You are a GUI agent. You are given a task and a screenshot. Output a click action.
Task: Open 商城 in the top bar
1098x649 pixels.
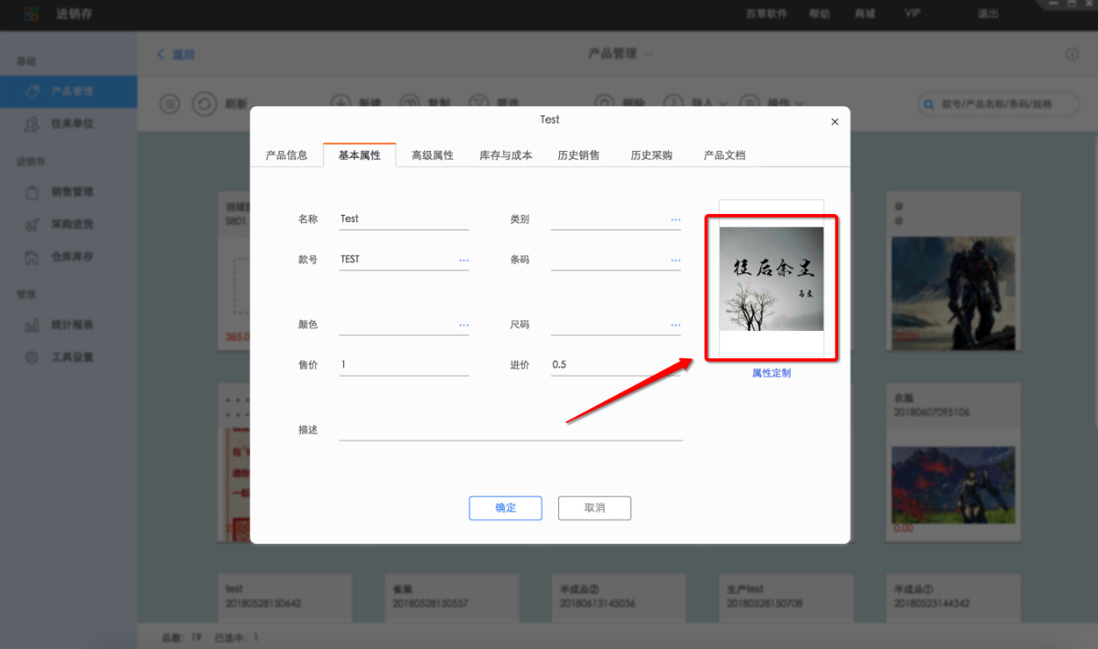(x=865, y=14)
